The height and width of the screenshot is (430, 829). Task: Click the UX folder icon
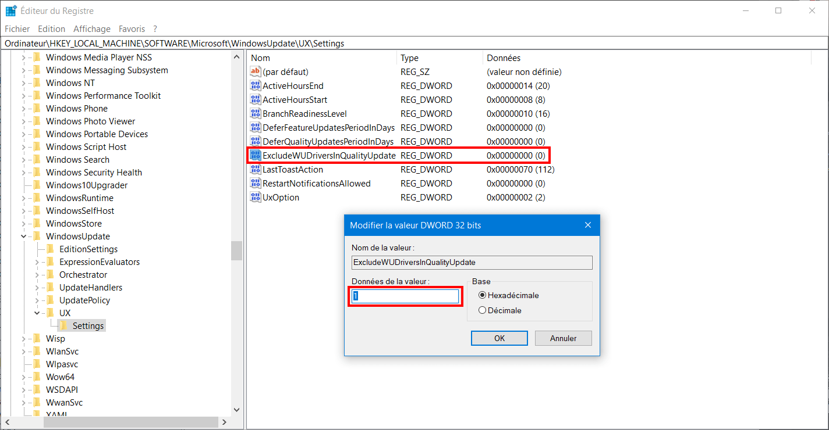tap(51, 313)
